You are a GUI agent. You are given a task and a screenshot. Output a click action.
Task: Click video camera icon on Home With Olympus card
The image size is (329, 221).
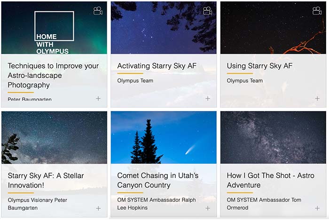click(98, 11)
